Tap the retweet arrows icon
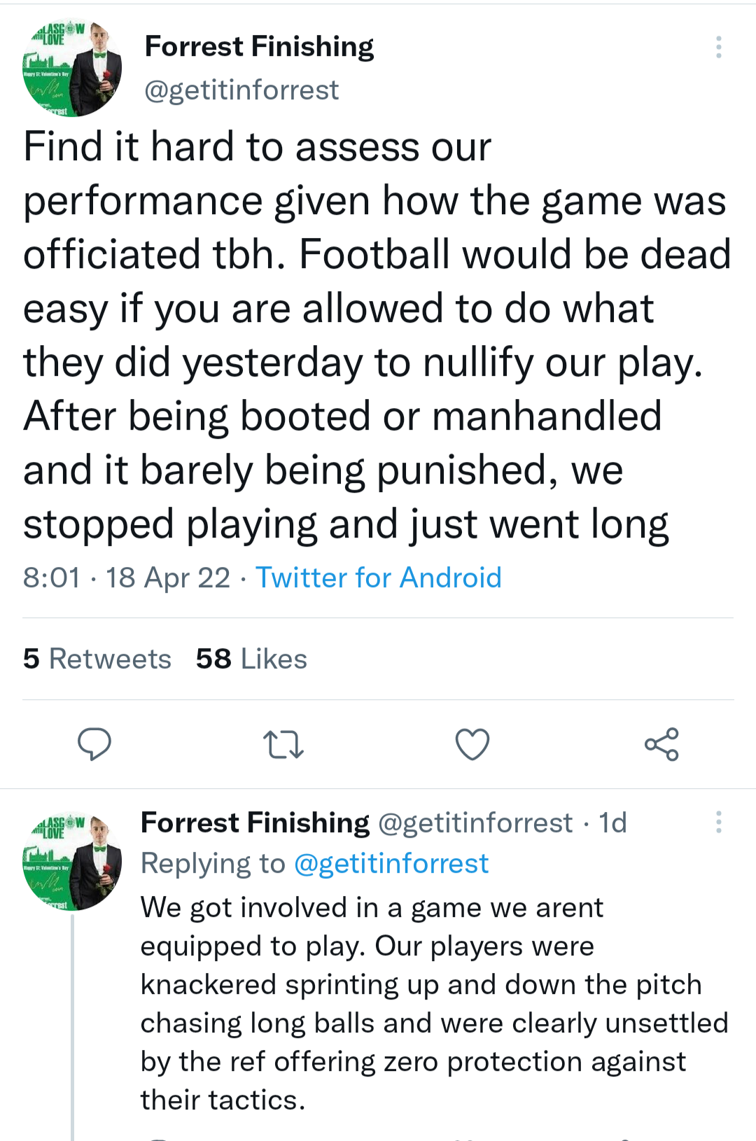 click(x=283, y=745)
